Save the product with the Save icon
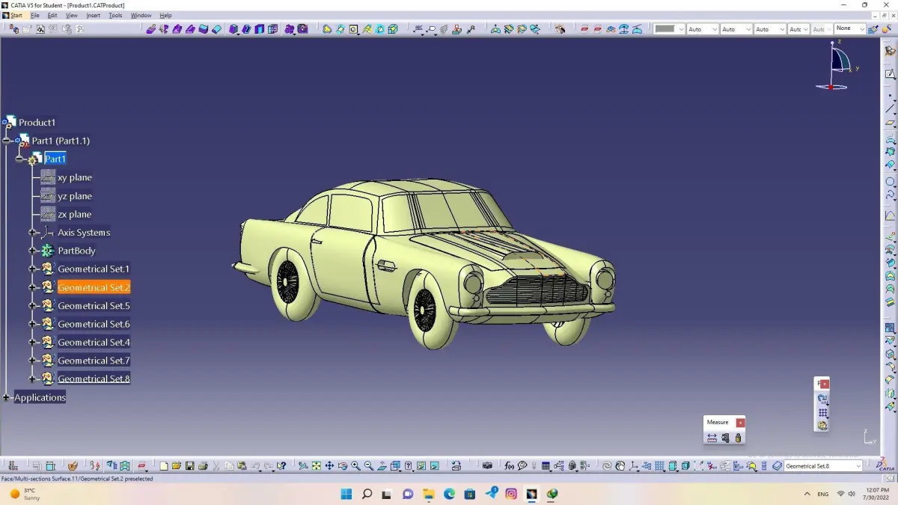Image resolution: width=898 pixels, height=505 pixels. coord(189,465)
